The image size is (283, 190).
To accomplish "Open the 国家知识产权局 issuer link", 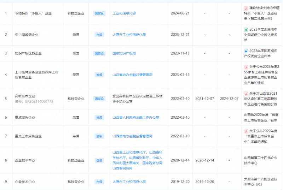I will pyautogui.click(x=124, y=53).
